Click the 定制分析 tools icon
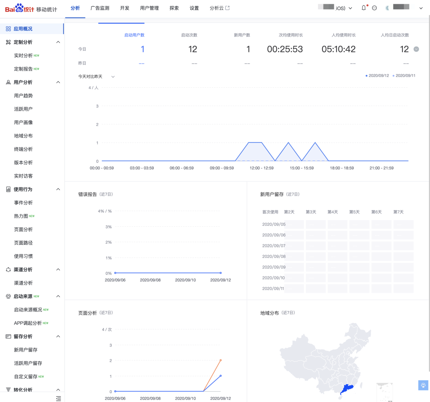The width and height of the screenshot is (430, 402). [8, 42]
